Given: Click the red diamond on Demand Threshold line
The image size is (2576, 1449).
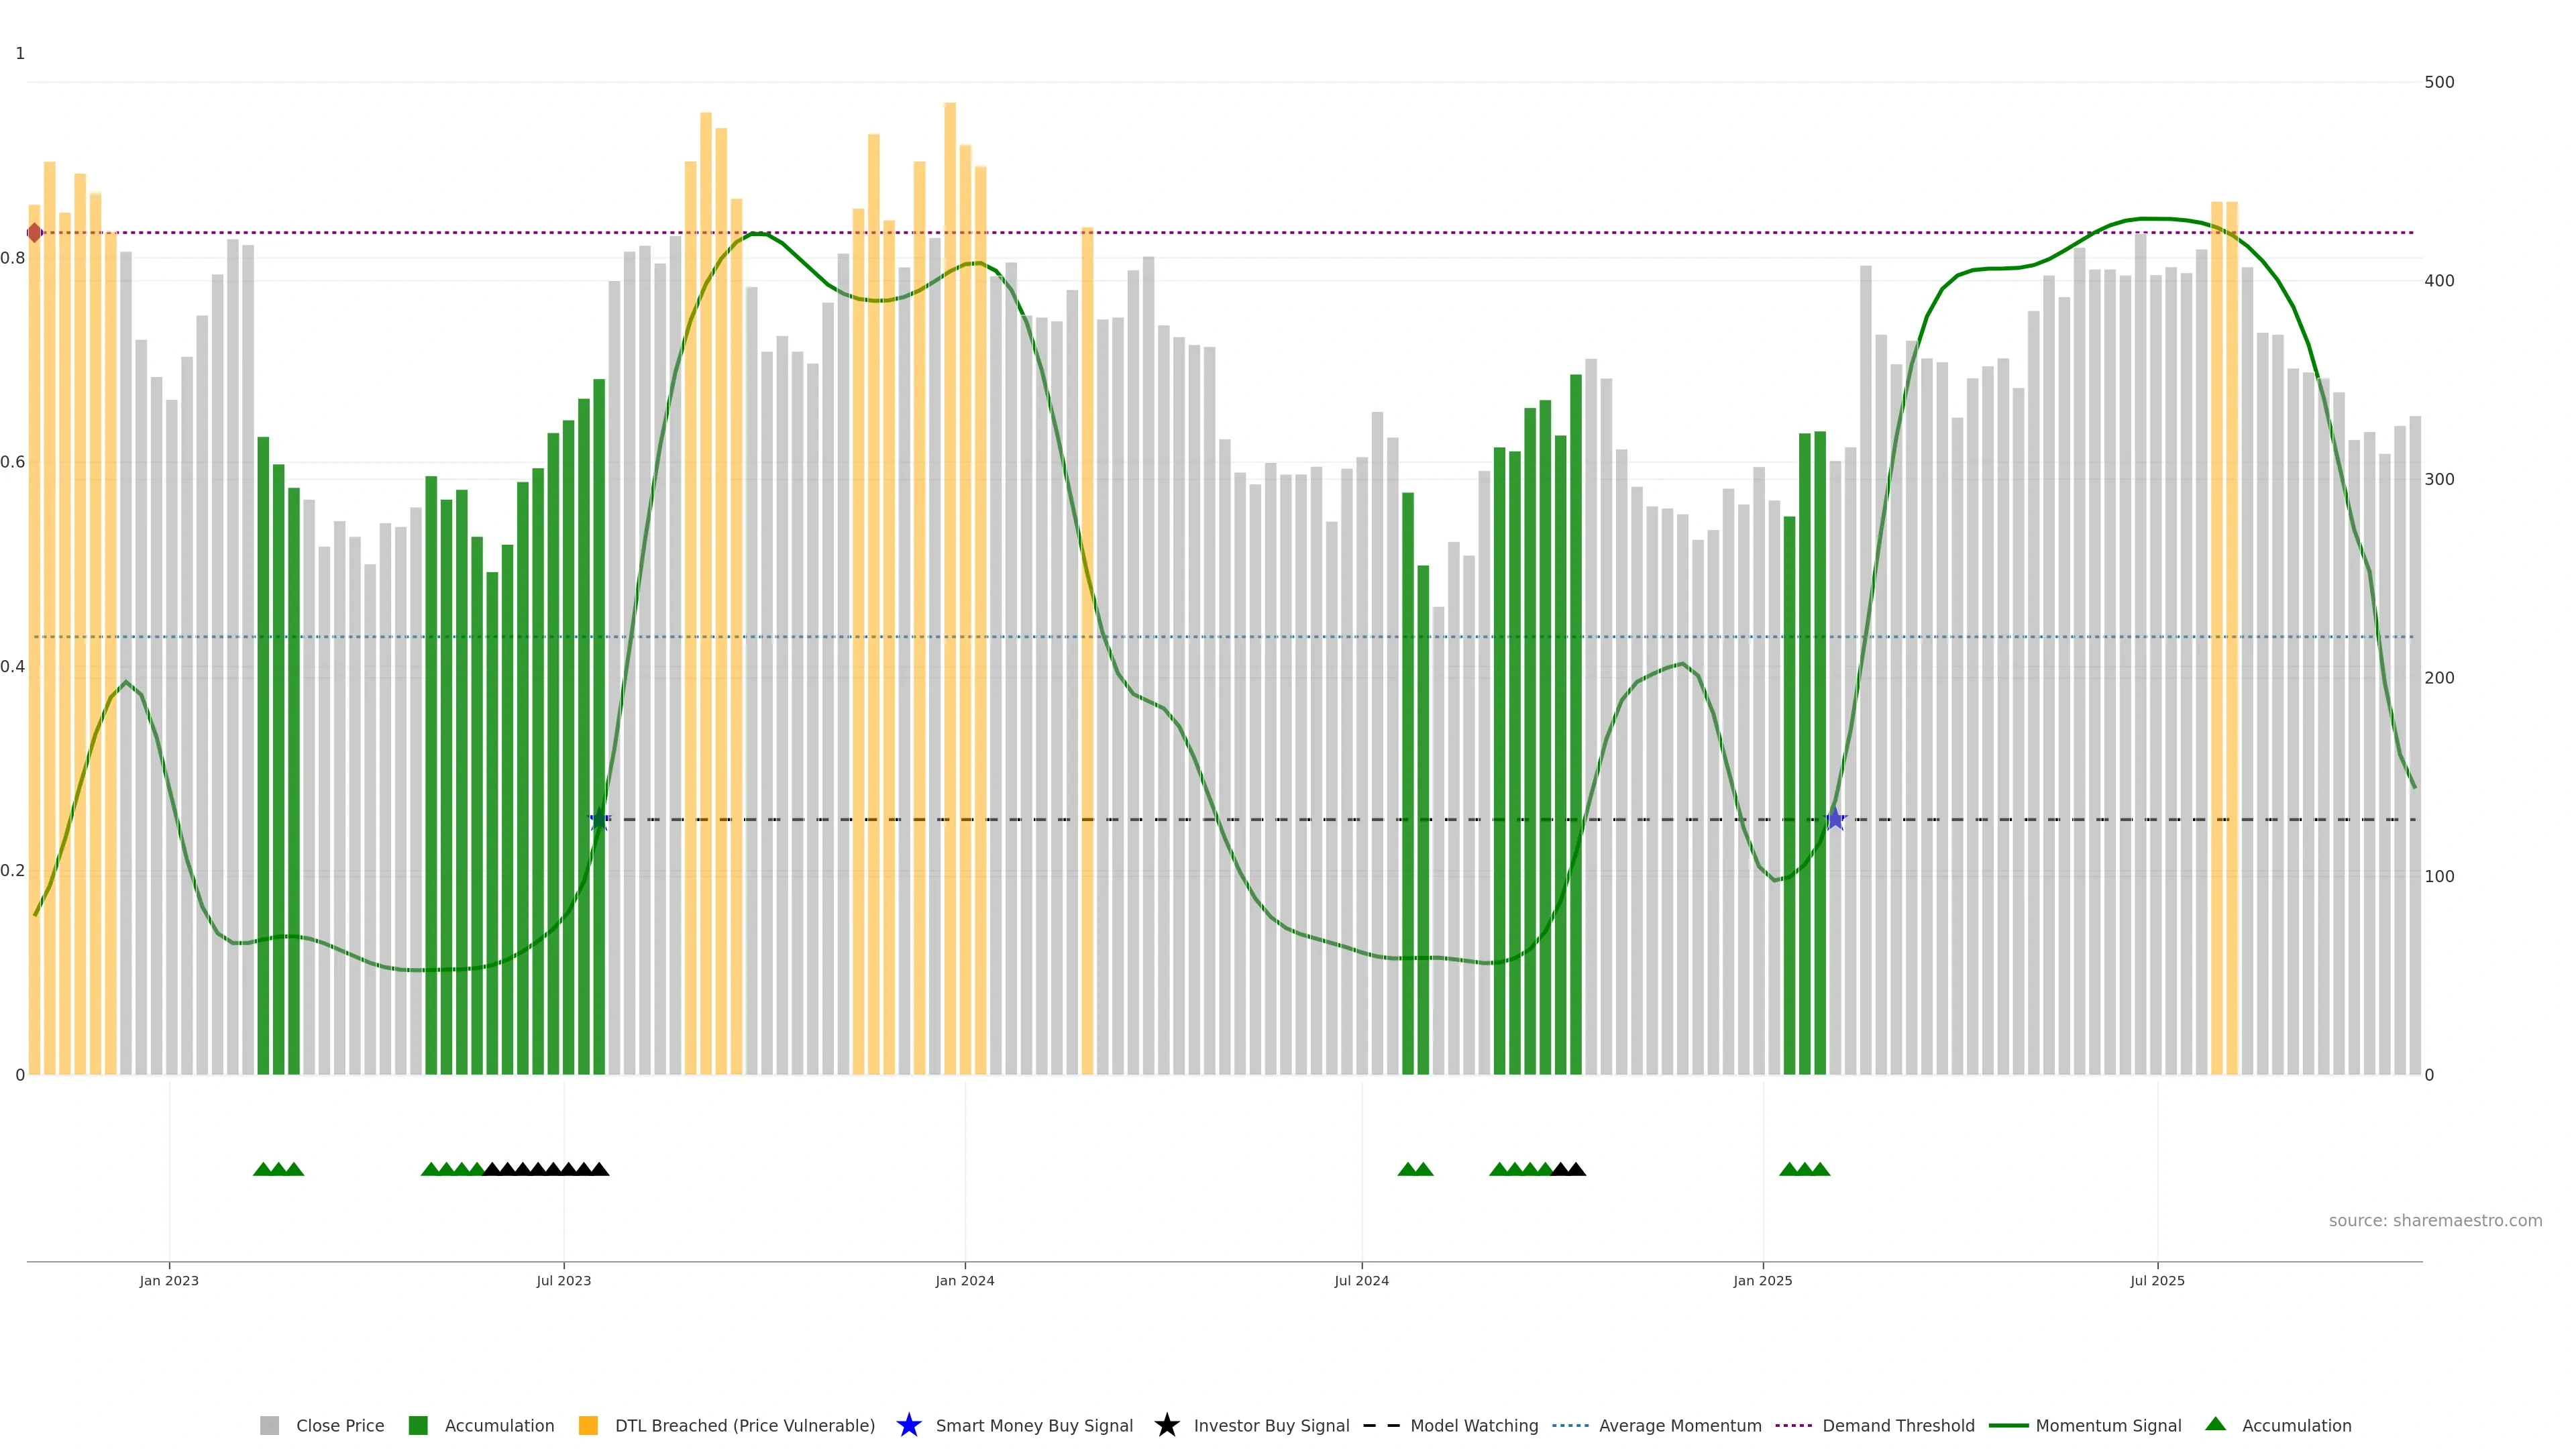Looking at the screenshot, I should (x=35, y=233).
